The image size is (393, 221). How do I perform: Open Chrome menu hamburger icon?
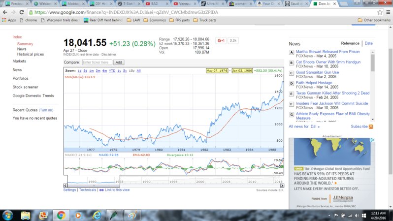(x=388, y=12)
